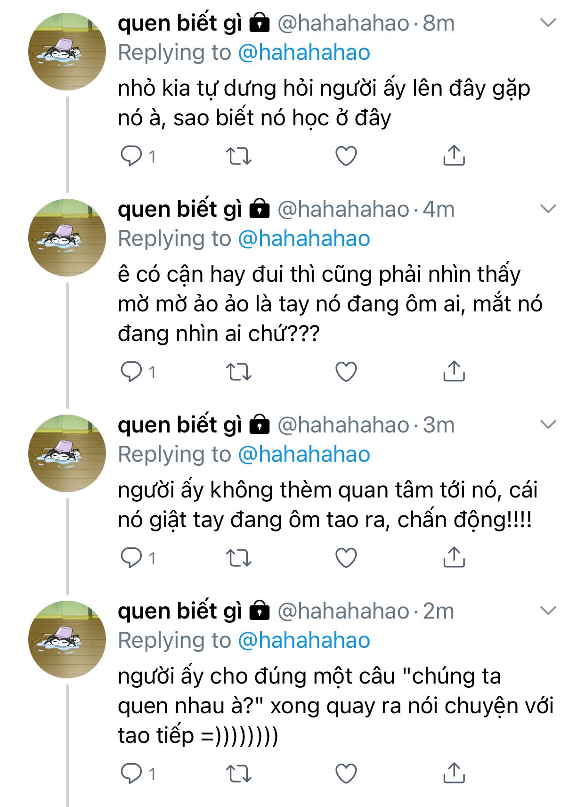Like the 3m tweet ending chấn động

coord(346,558)
